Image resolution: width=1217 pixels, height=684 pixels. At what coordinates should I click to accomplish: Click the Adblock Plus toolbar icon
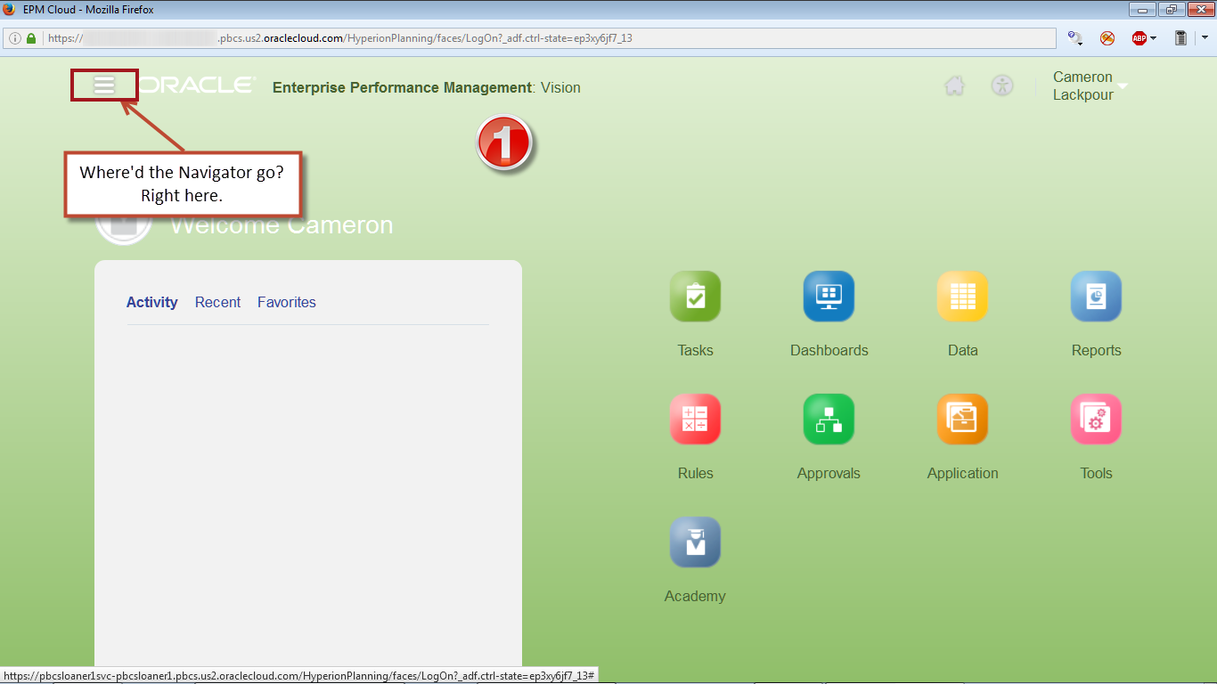tap(1139, 38)
